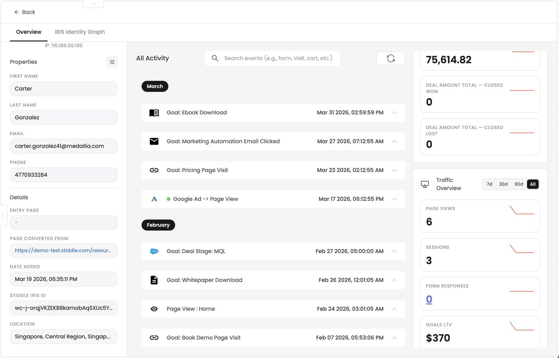Select the 90d traffic range
The image size is (559, 358).
(519, 184)
